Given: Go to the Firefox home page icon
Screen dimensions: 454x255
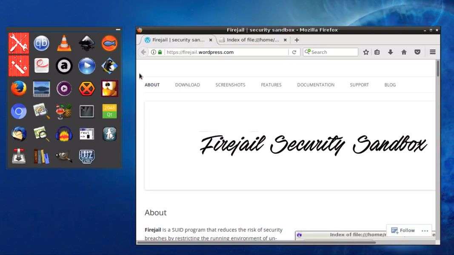Looking at the screenshot, I should click(404, 52).
